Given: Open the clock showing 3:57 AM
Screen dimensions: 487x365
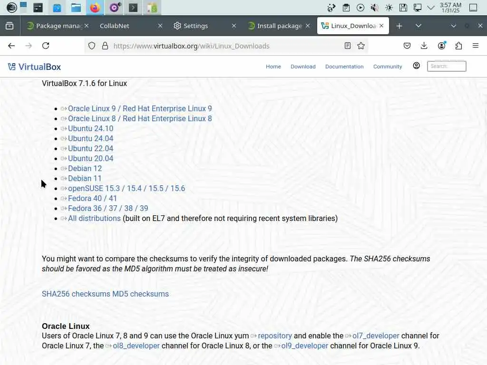Looking at the screenshot, I should pos(450,8).
